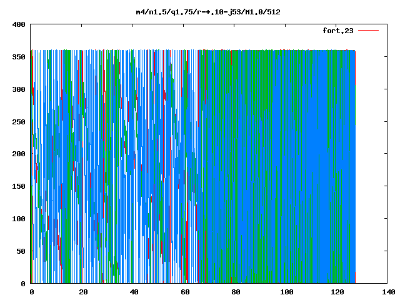Click the plot title m4/n1.5/q1.75/r-+.10-j53/M1.0/512
Image resolution: width=400 pixels, height=300 pixels.
208,12
